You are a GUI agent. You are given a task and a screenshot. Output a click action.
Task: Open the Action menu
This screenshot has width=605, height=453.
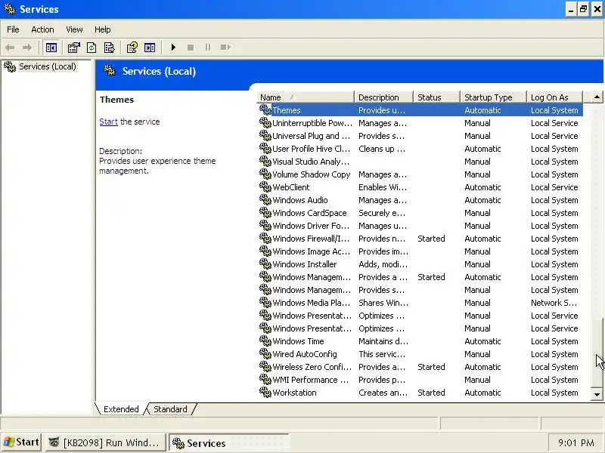42,29
